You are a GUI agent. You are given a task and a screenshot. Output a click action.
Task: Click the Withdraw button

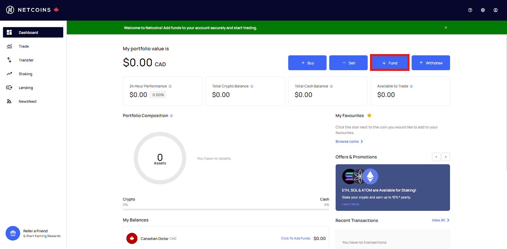click(x=431, y=63)
